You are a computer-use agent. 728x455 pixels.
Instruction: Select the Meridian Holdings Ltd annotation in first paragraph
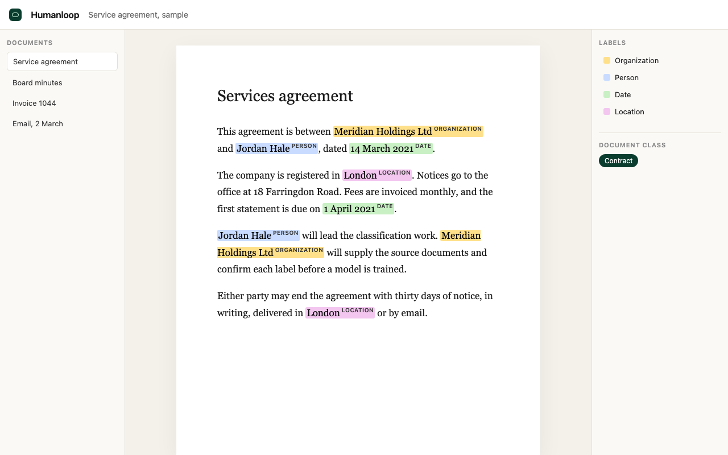coord(408,131)
